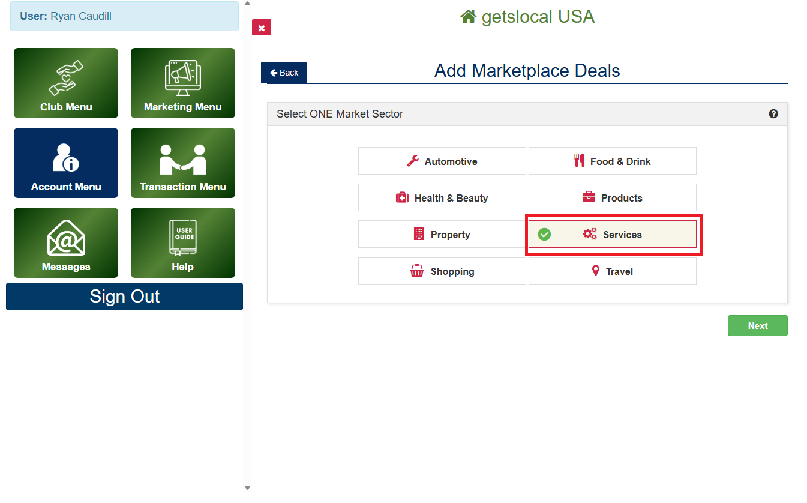Click the scroll up arrow of sidebar
807x503 pixels.
[x=247, y=4]
